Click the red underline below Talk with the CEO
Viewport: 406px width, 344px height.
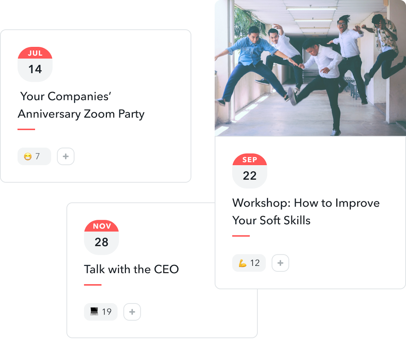(93, 284)
